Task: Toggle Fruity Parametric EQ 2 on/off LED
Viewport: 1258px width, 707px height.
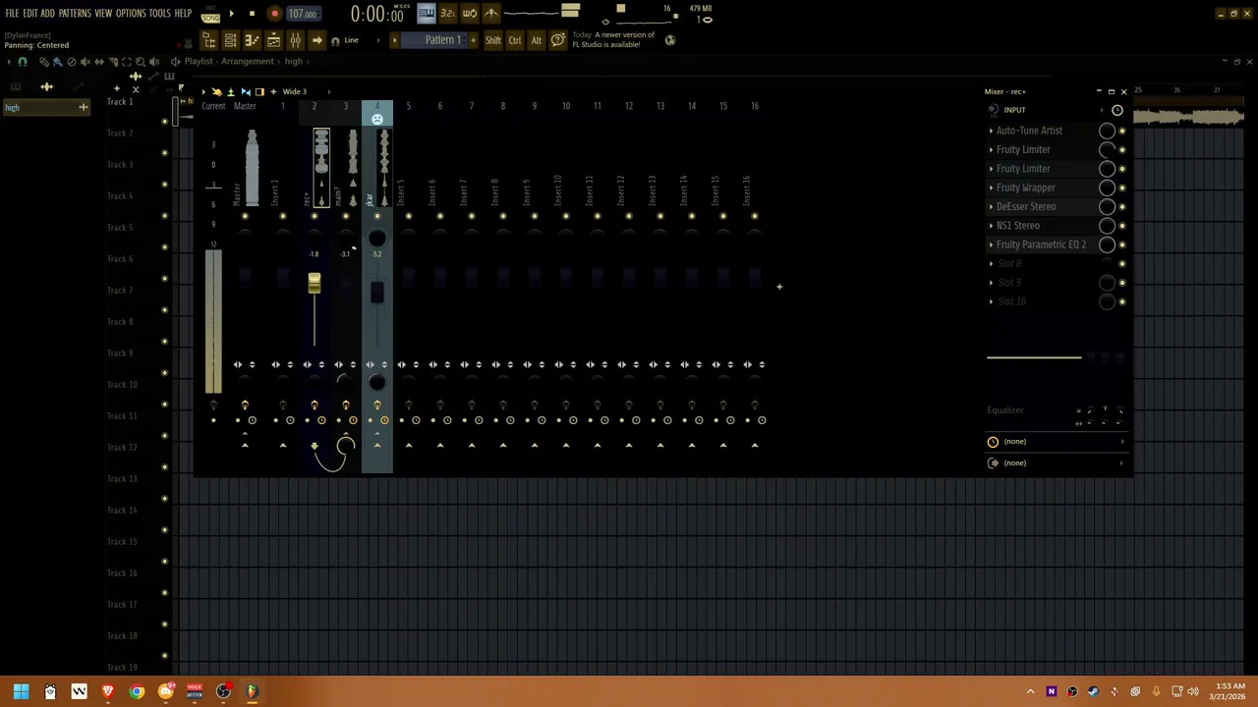Action: [1122, 245]
